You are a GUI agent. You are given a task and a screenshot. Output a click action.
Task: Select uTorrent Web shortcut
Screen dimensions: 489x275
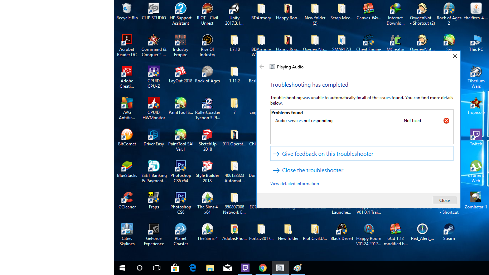(476, 172)
